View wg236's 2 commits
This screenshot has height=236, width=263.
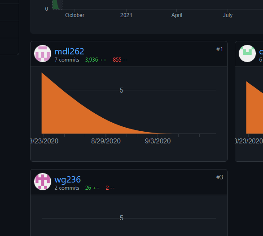click(67, 188)
